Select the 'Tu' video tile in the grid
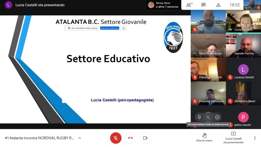This screenshot has width=261, height=147. [x=208, y=22]
